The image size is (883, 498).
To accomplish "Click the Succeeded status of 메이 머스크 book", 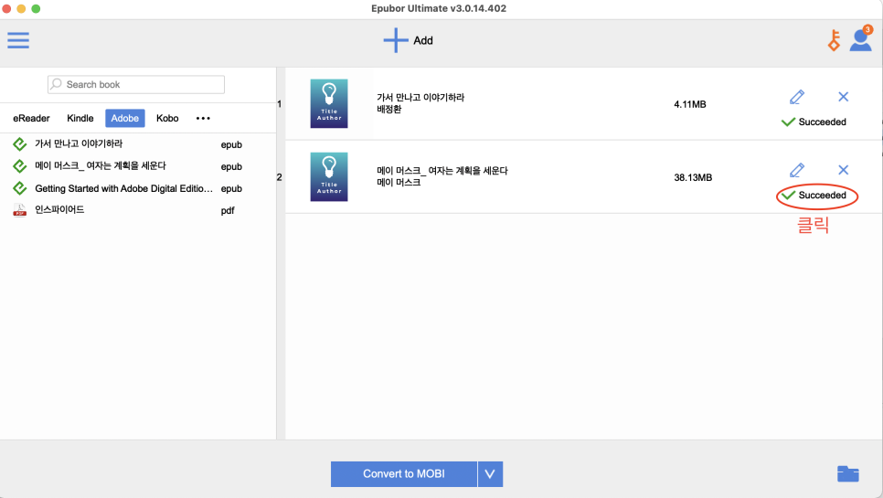I will click(814, 196).
